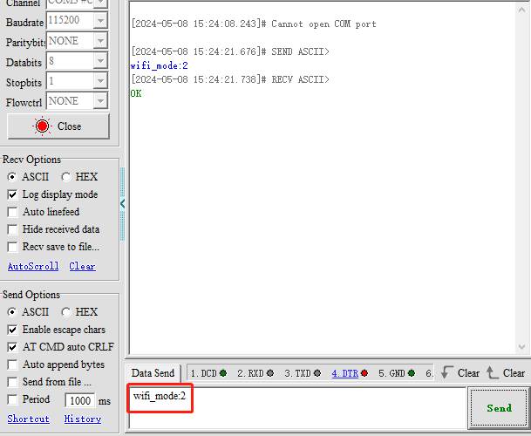Click the down-arrow Clear icon
Viewport: 531px width, 436px height.
point(447,373)
